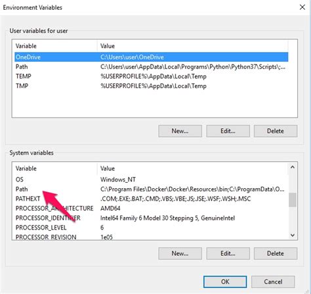Select the PROCESSOR_LEVEL system variable

click(152, 228)
